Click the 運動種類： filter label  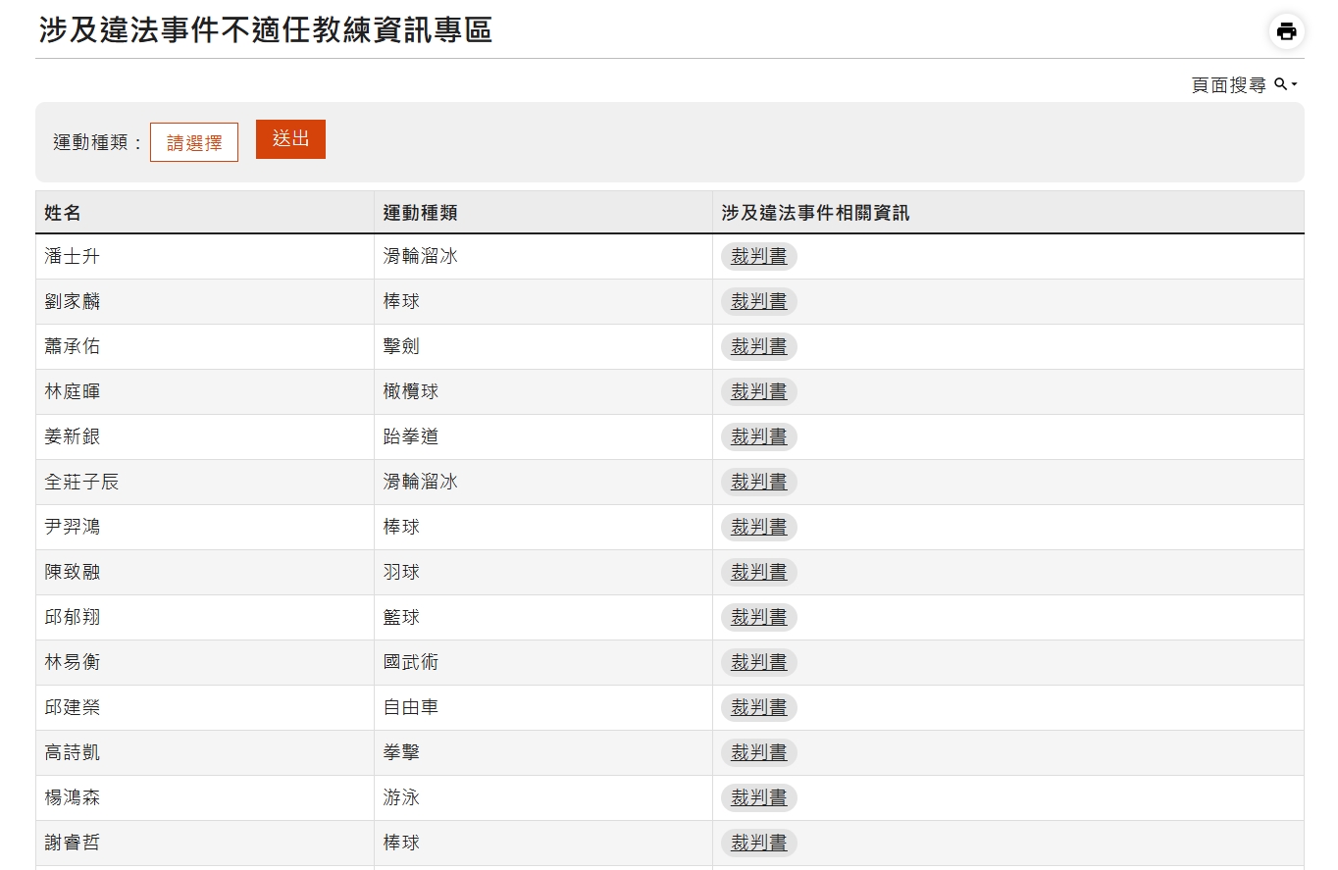(x=99, y=143)
